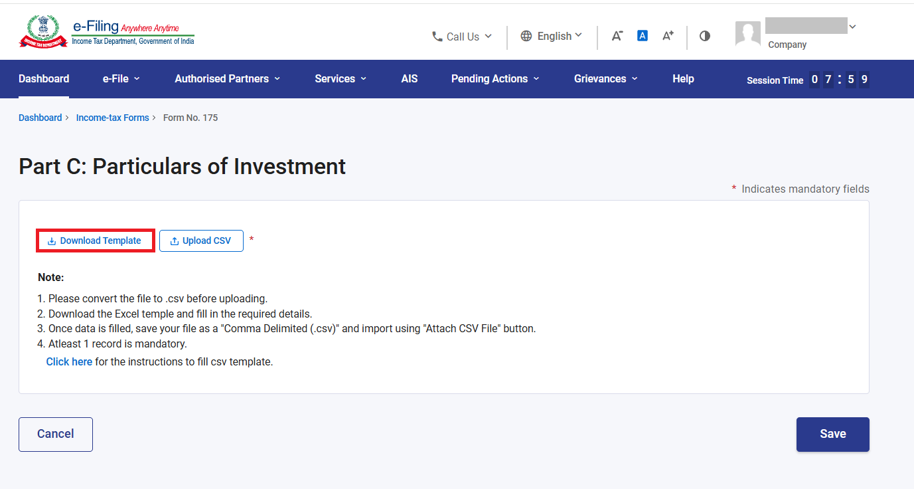Click the Income-tax Forms breadcrumb link
This screenshot has height=489, width=914.
coord(113,118)
